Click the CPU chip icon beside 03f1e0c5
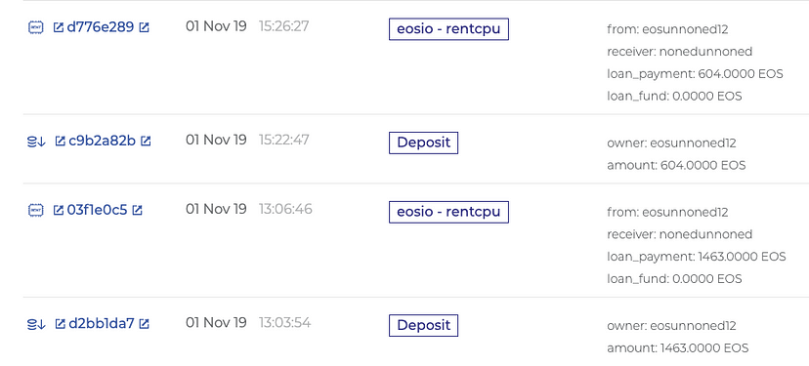 pyautogui.click(x=35, y=210)
